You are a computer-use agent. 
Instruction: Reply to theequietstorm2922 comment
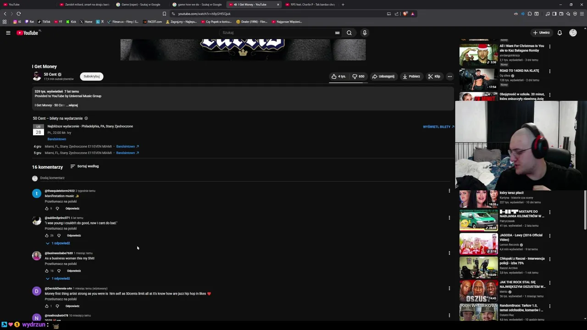[72, 209]
